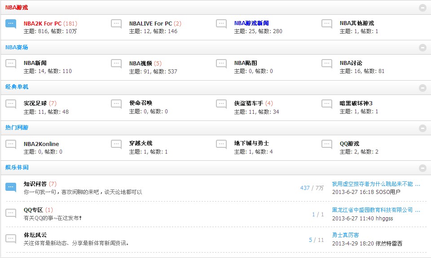Collapse the 娱乐休闲 category section
The width and height of the screenshot is (431, 258).
(x=422, y=168)
